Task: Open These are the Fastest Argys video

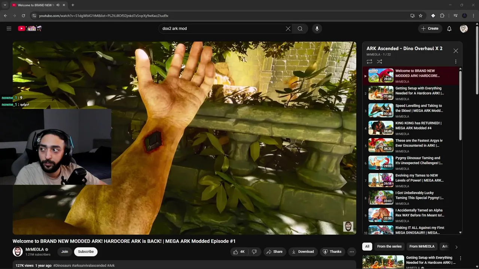Action: click(x=411, y=145)
